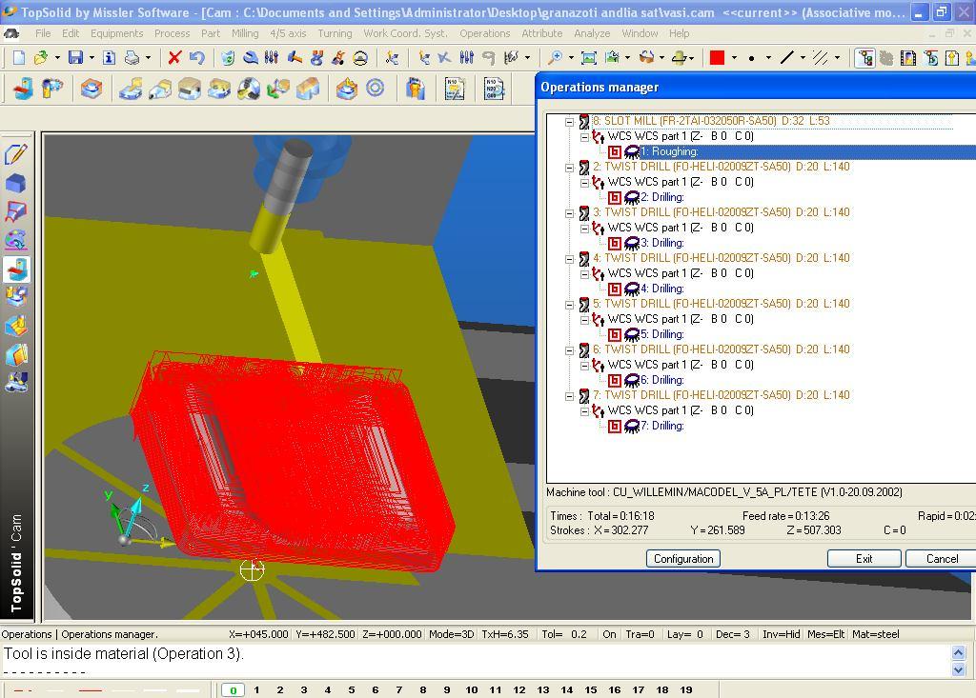Click the coordinate axes part icon in CAM toolbar
Viewport: 976px width, 698px height.
pos(277,89)
